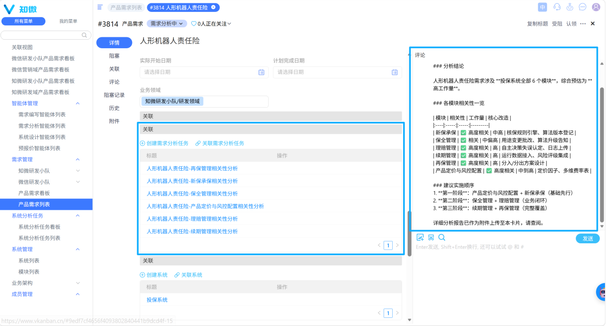Open the AI robot assistant icon

pyautogui.click(x=570, y=7)
